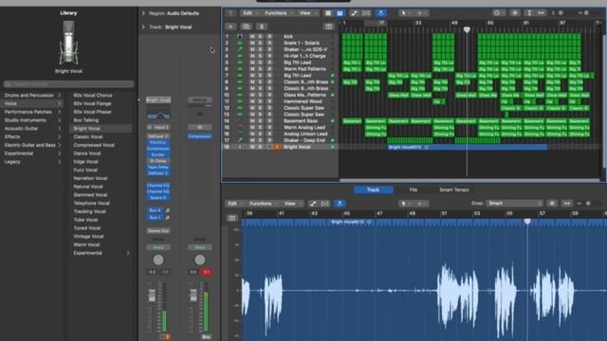Open the Smart Tempo tab
Viewport: 607px width, 341px height.
[454, 189]
